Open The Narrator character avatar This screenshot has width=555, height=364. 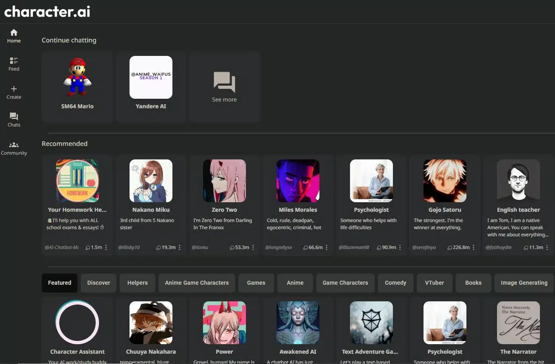pyautogui.click(x=518, y=323)
